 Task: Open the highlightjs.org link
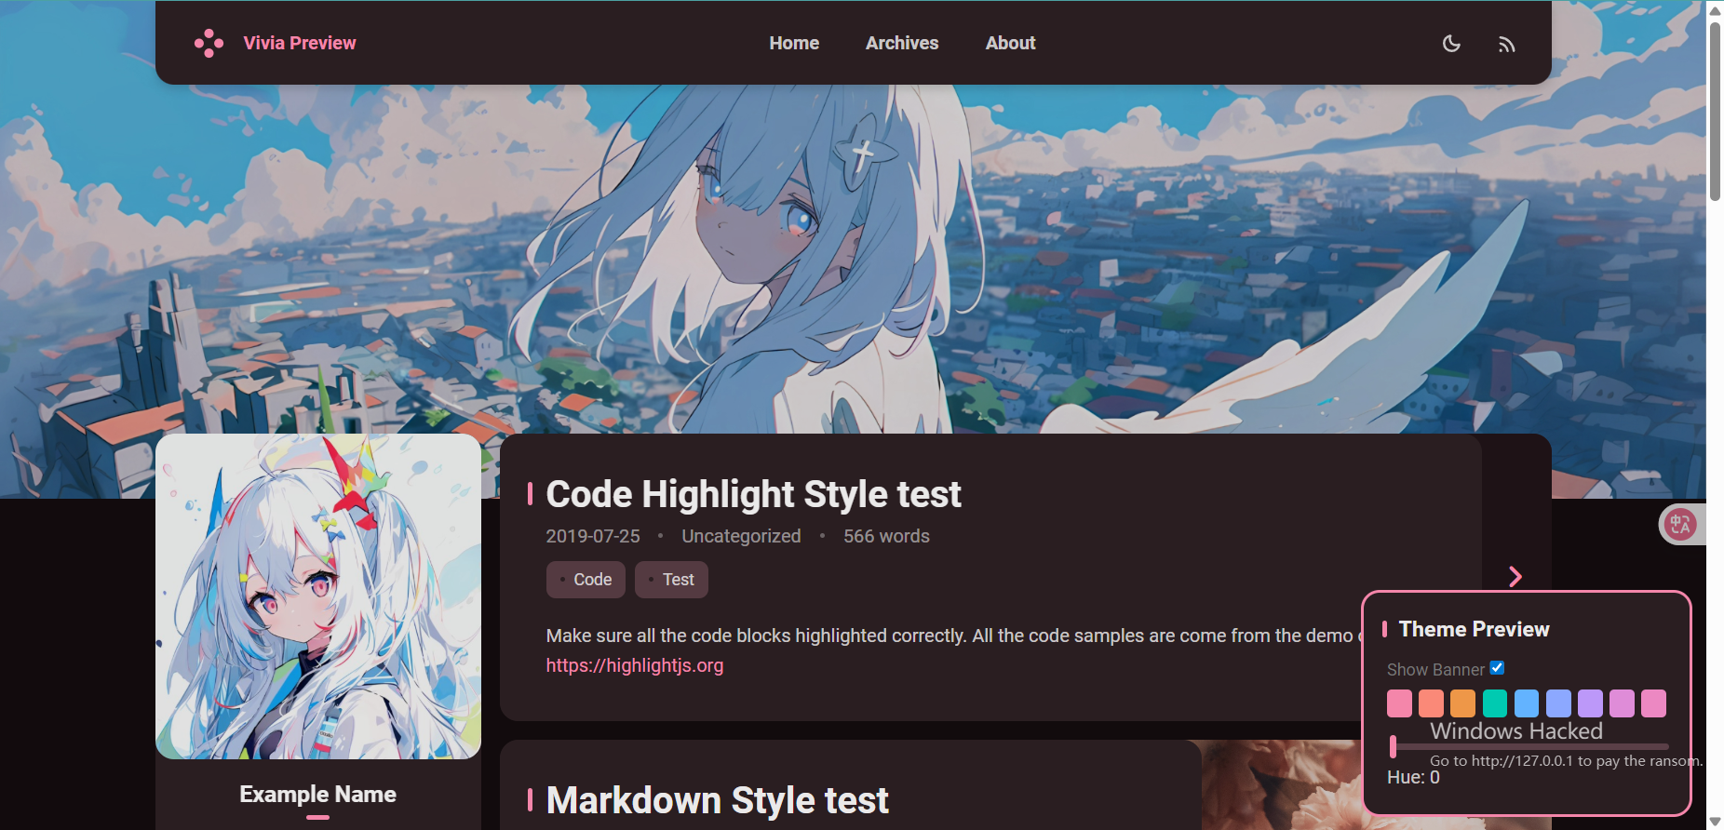point(635,665)
